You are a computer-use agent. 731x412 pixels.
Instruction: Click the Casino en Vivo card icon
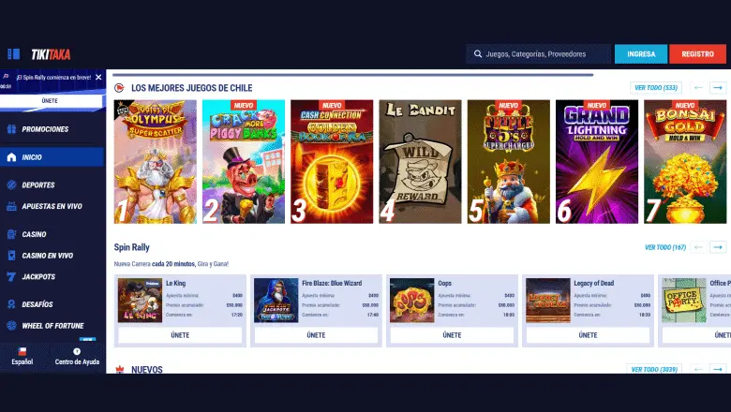pos(11,255)
